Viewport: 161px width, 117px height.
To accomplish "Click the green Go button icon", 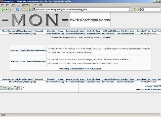I will tap(134, 10).
